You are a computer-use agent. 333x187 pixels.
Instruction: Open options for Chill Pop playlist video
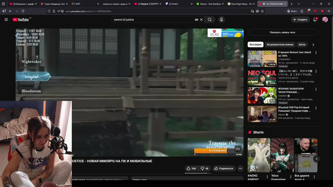coord(316,108)
